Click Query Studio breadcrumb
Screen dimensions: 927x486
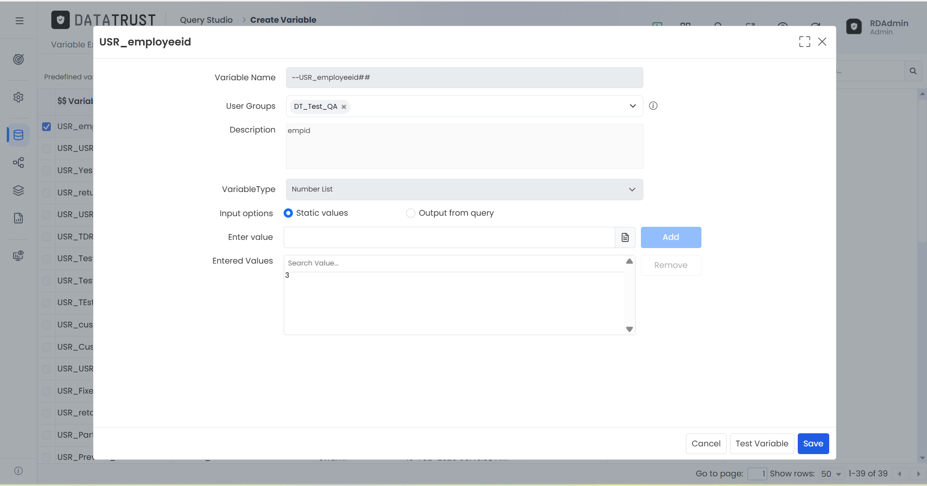(x=206, y=20)
